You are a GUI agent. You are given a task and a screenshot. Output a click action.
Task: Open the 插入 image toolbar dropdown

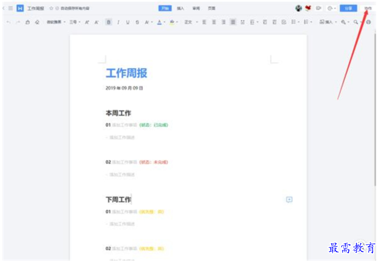click(328, 22)
